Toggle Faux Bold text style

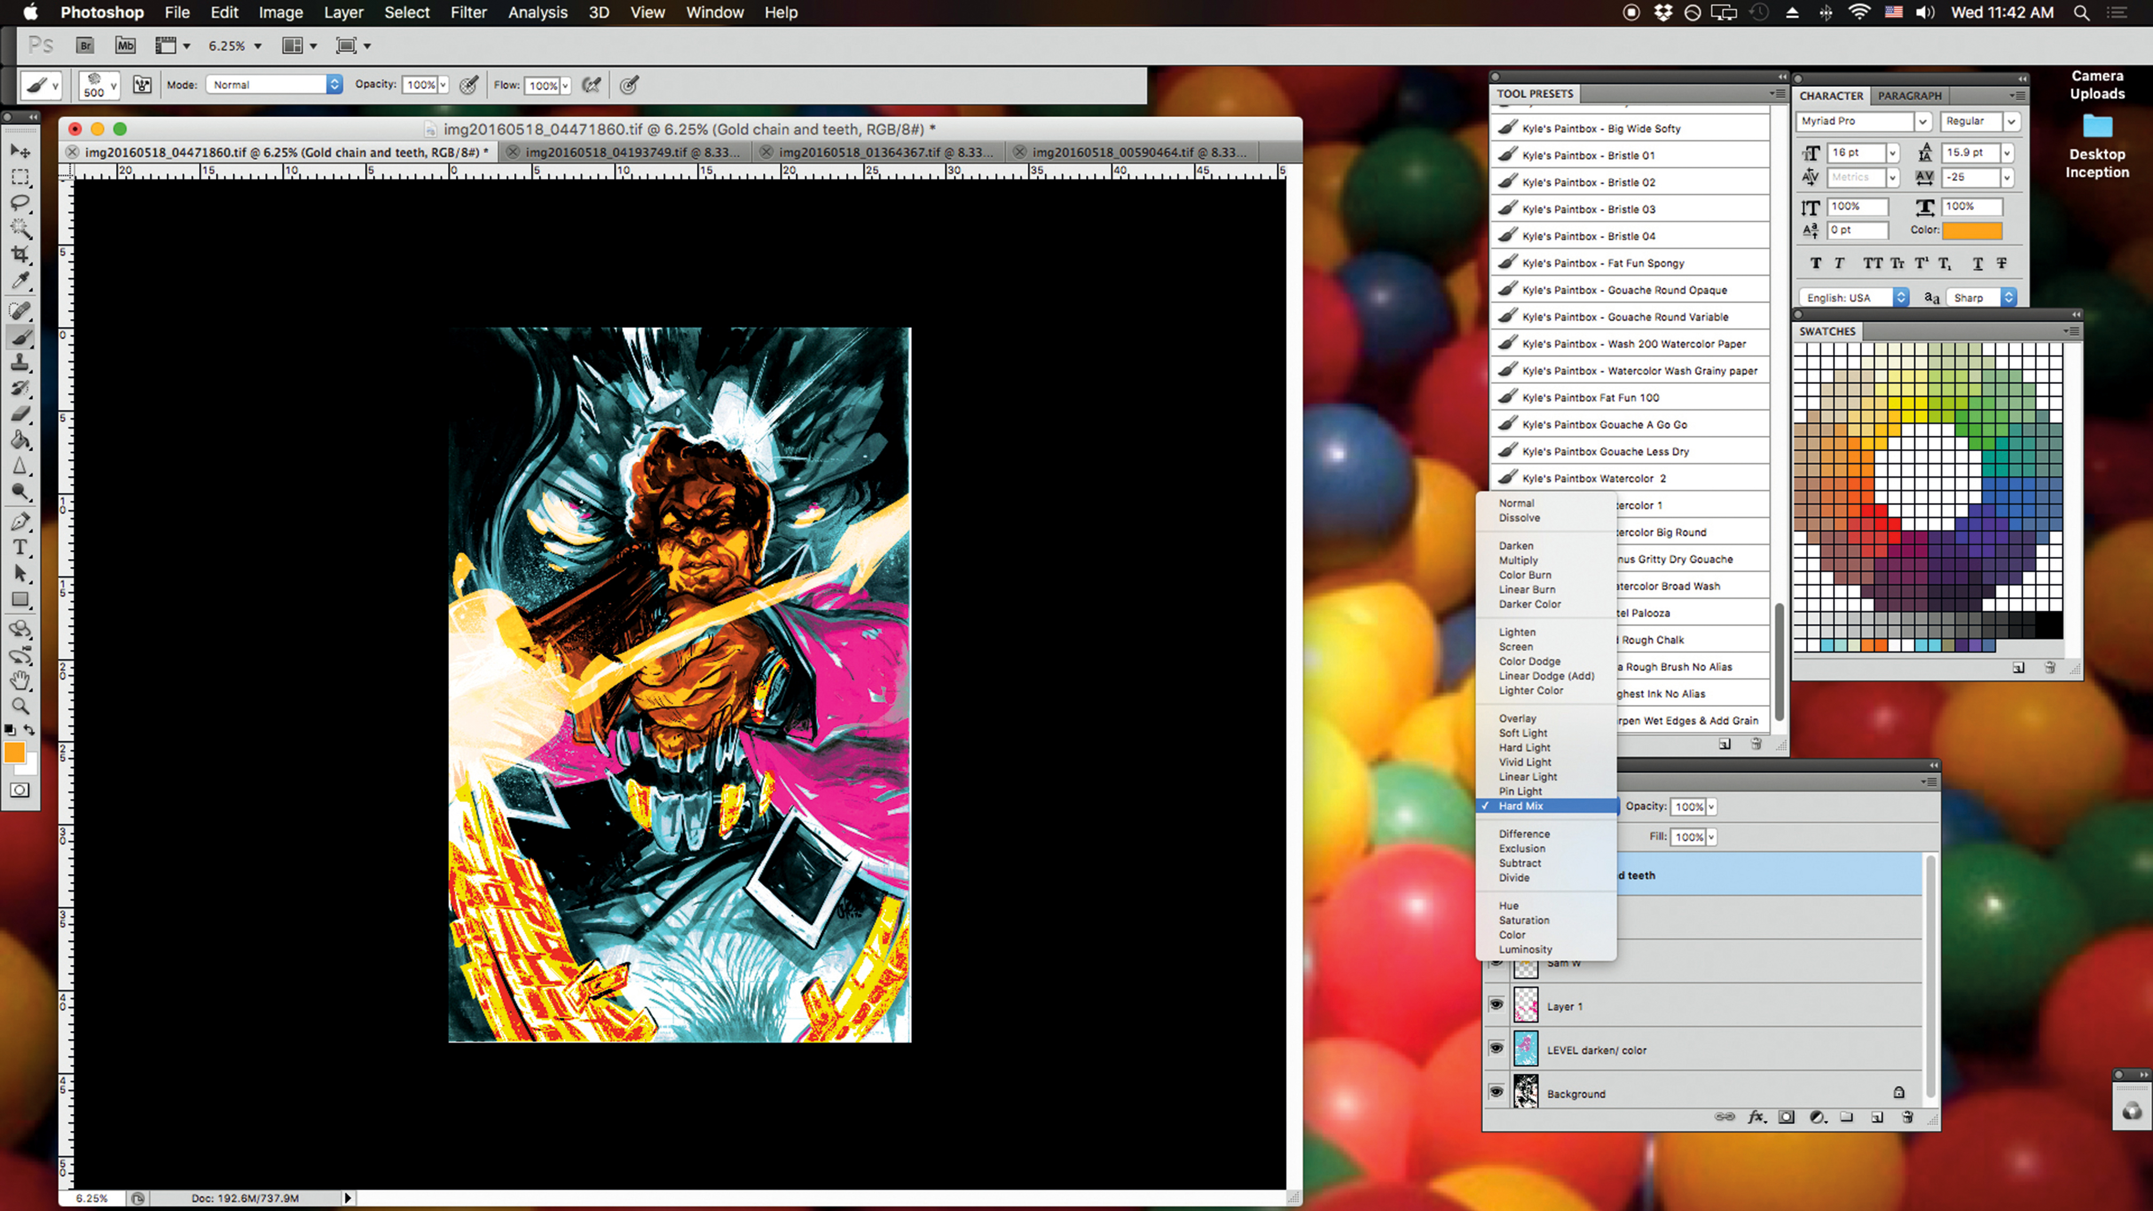point(1816,263)
